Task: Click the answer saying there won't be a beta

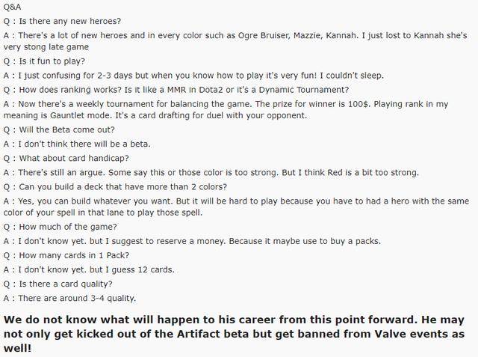Action: coord(77,144)
